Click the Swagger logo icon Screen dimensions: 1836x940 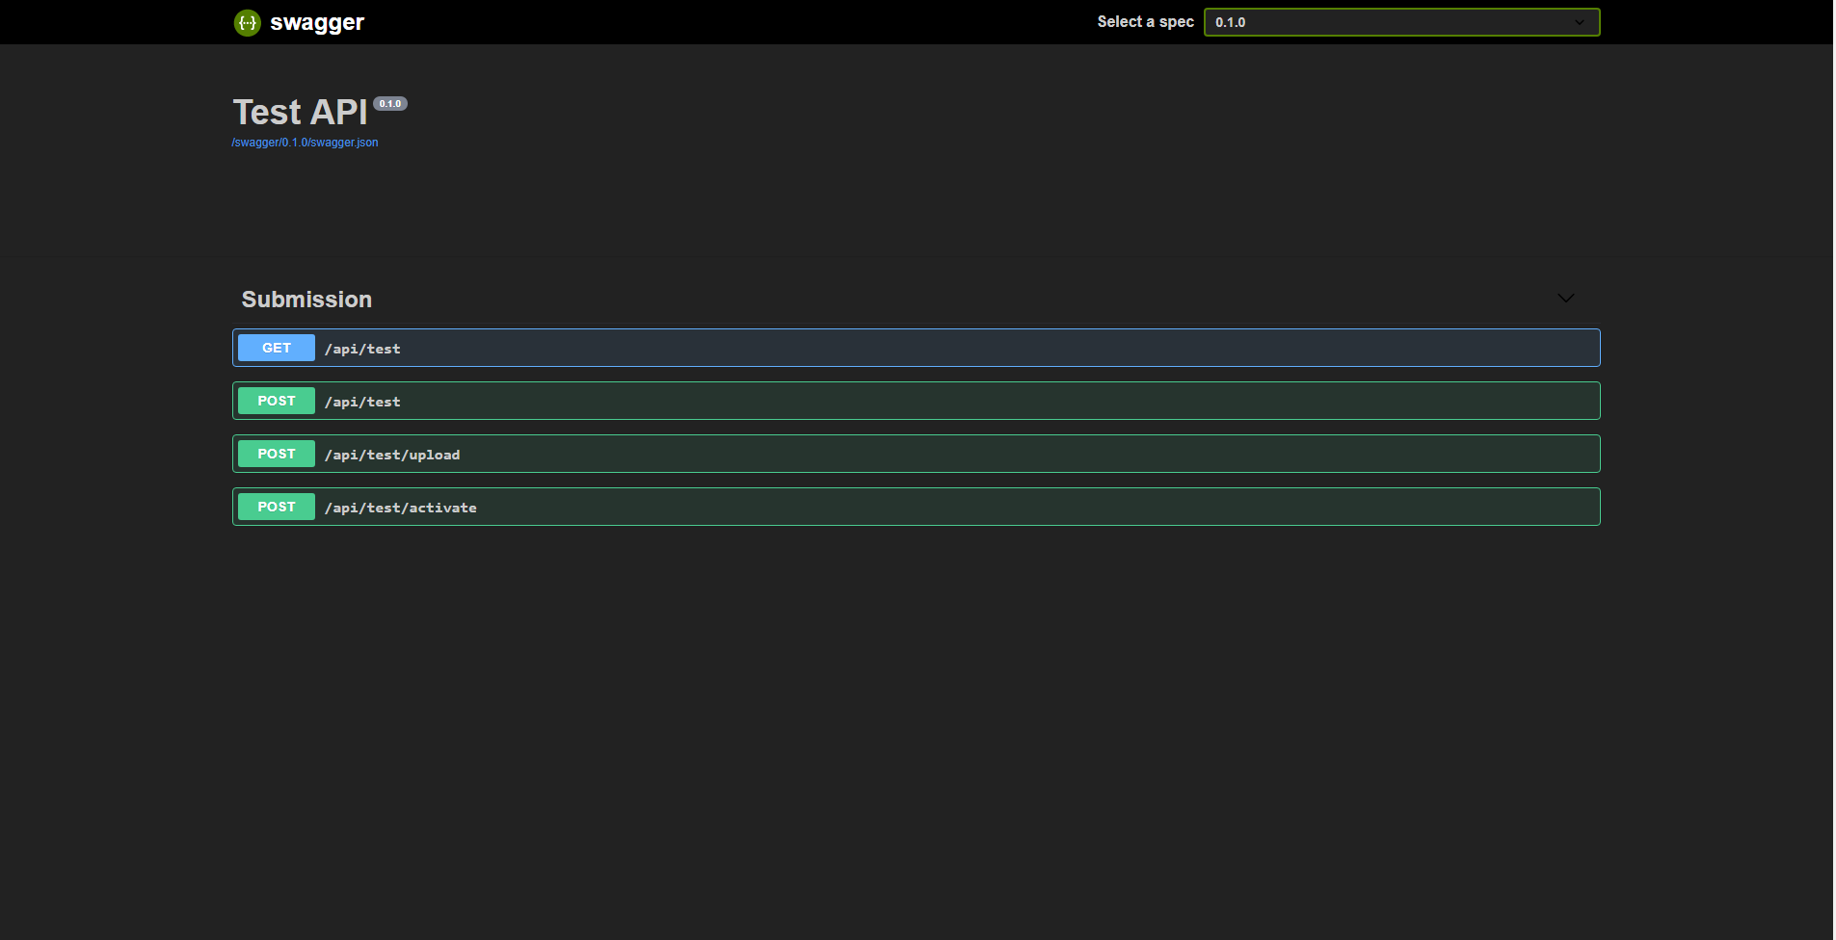click(x=248, y=22)
